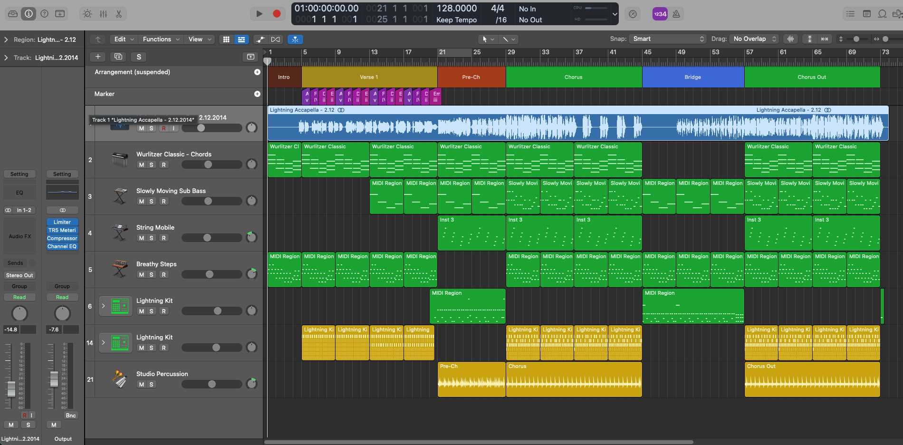This screenshot has width=903, height=445.
Task: Expand Lightning Kit track 14 stack
Action: [x=103, y=342]
